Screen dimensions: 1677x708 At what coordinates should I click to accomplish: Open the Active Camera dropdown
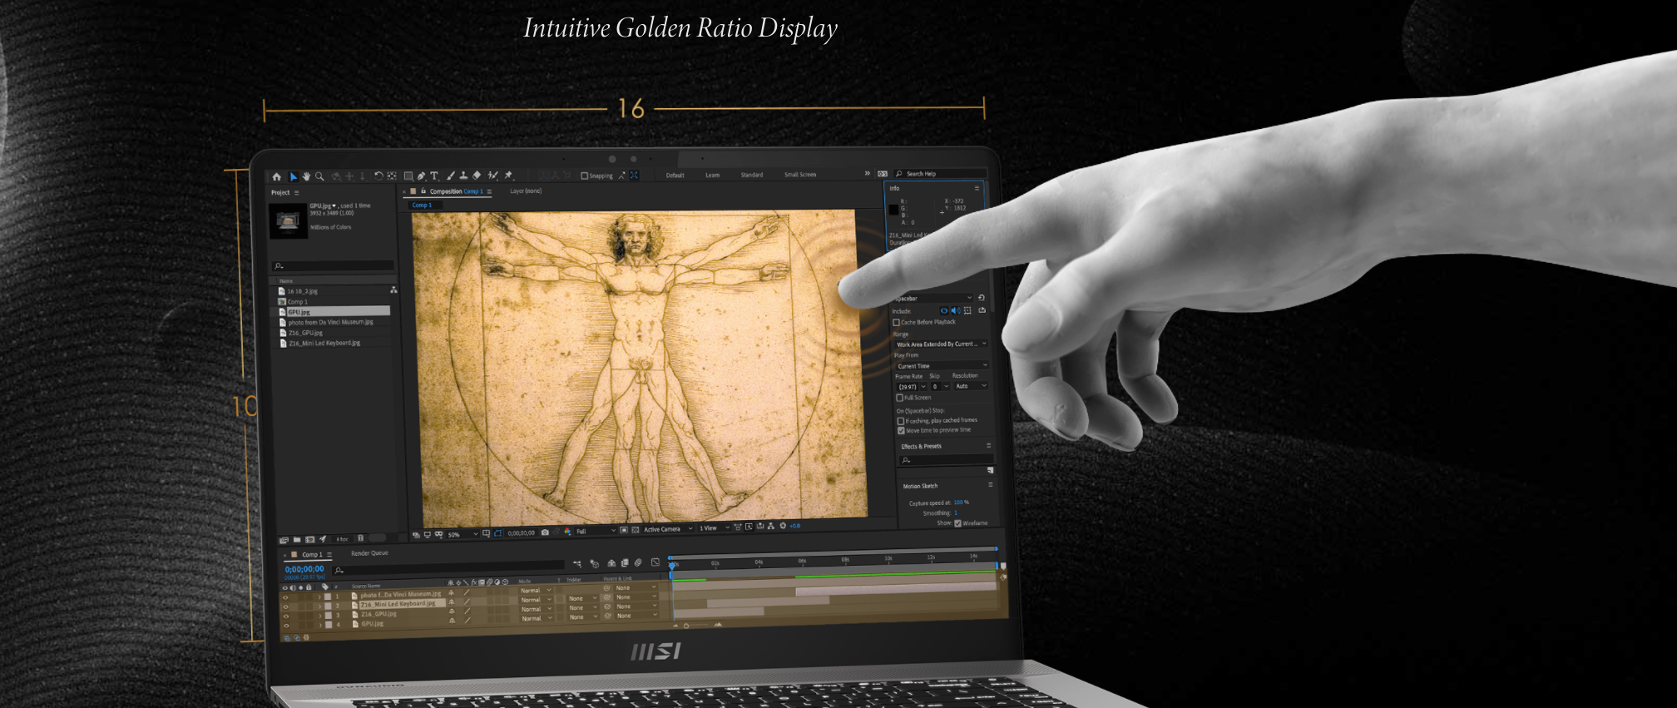coord(667,529)
